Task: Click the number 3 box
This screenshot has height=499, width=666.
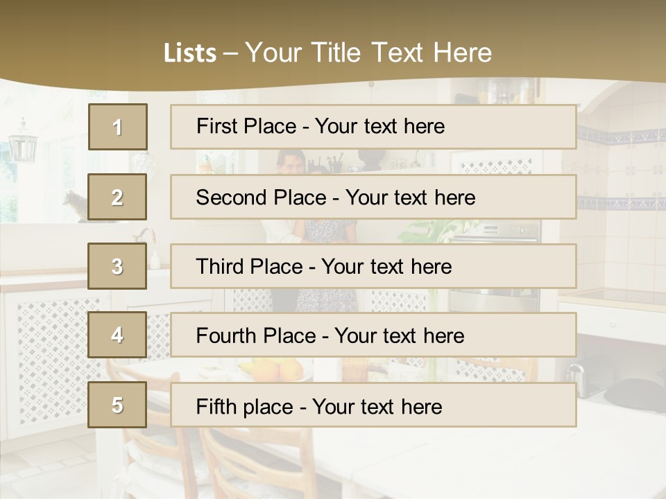Action: point(117,266)
